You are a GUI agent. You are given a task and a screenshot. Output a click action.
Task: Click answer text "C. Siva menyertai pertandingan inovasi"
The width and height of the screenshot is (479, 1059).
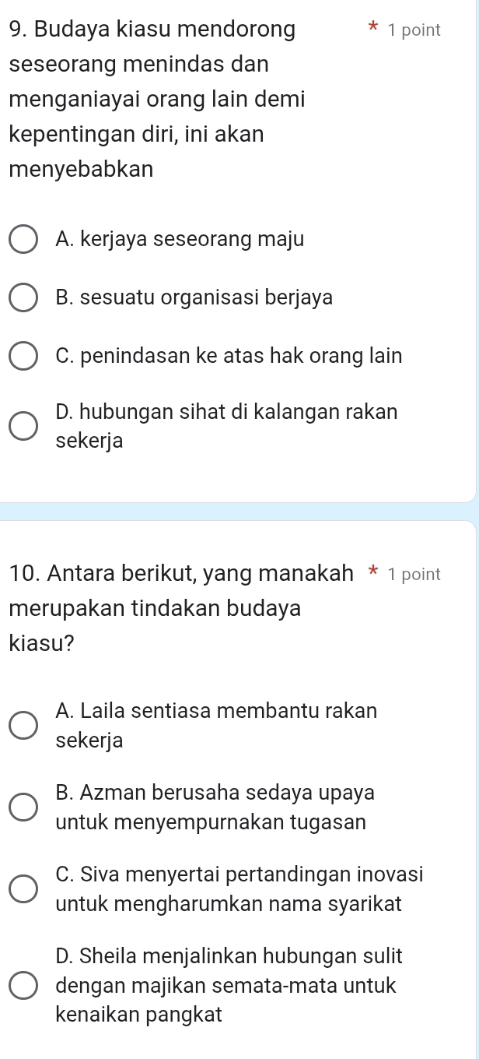pyautogui.click(x=239, y=875)
